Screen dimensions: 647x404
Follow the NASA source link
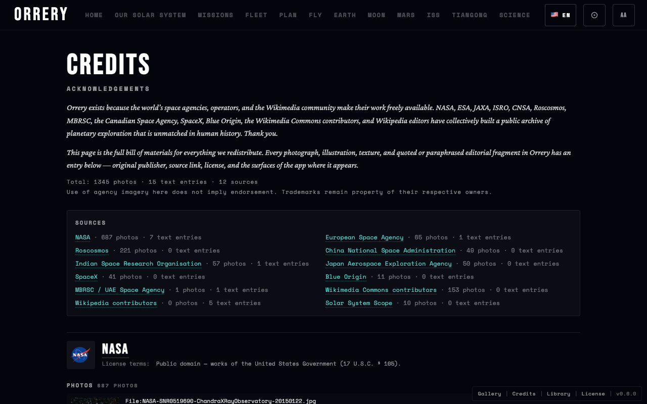tap(83, 237)
